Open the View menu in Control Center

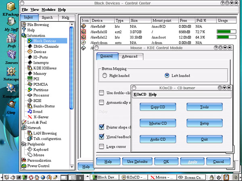click(35, 10)
